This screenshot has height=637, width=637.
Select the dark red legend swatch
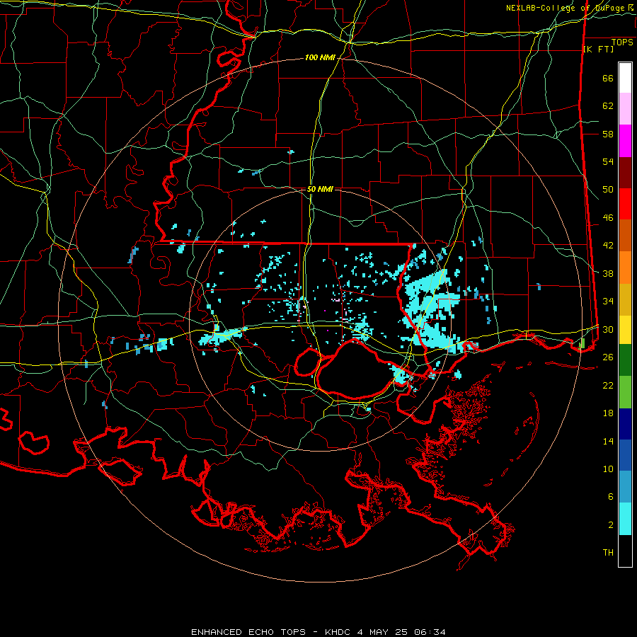(x=625, y=173)
